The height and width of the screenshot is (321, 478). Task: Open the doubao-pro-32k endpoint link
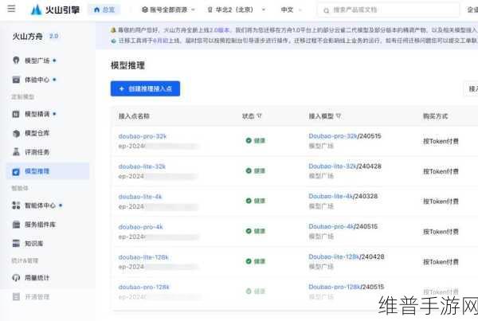point(143,136)
